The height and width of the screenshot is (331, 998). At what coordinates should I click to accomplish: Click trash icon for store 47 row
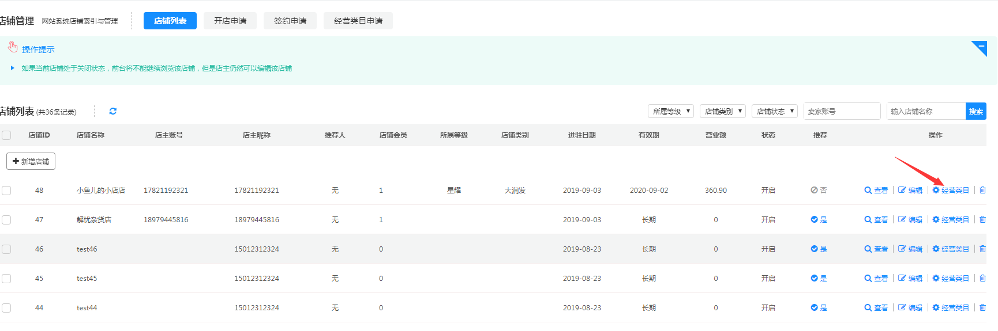click(982, 219)
